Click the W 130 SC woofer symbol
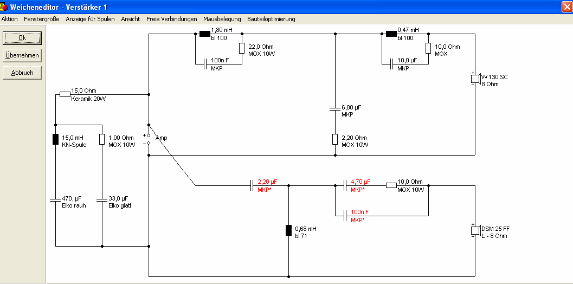This screenshot has width=573, height=284. 475,79
